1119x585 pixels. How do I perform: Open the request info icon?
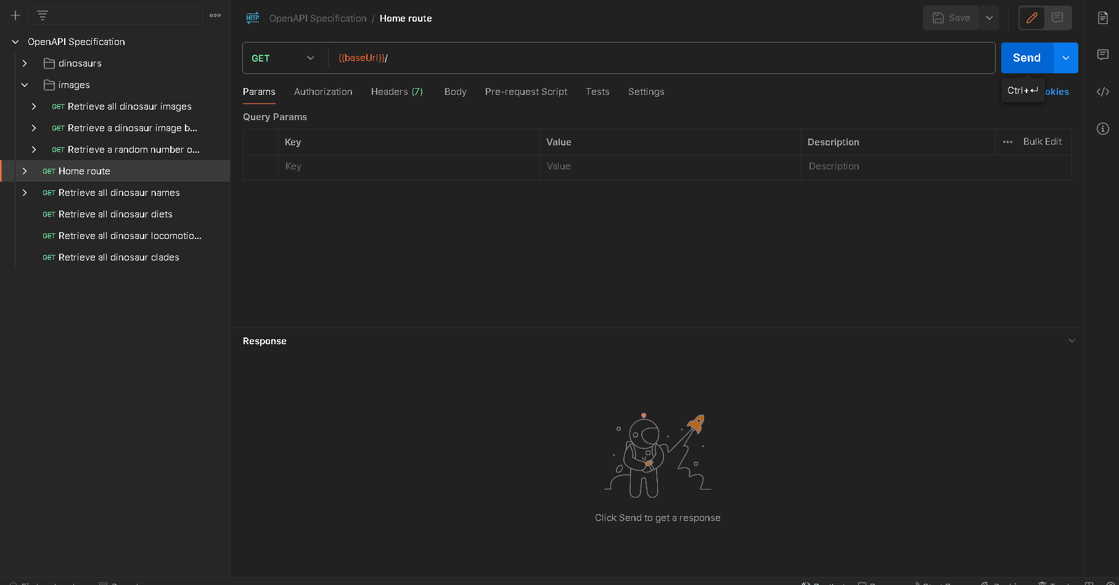(1103, 129)
